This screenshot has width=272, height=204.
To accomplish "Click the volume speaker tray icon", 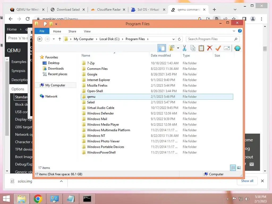I will coord(247,199).
